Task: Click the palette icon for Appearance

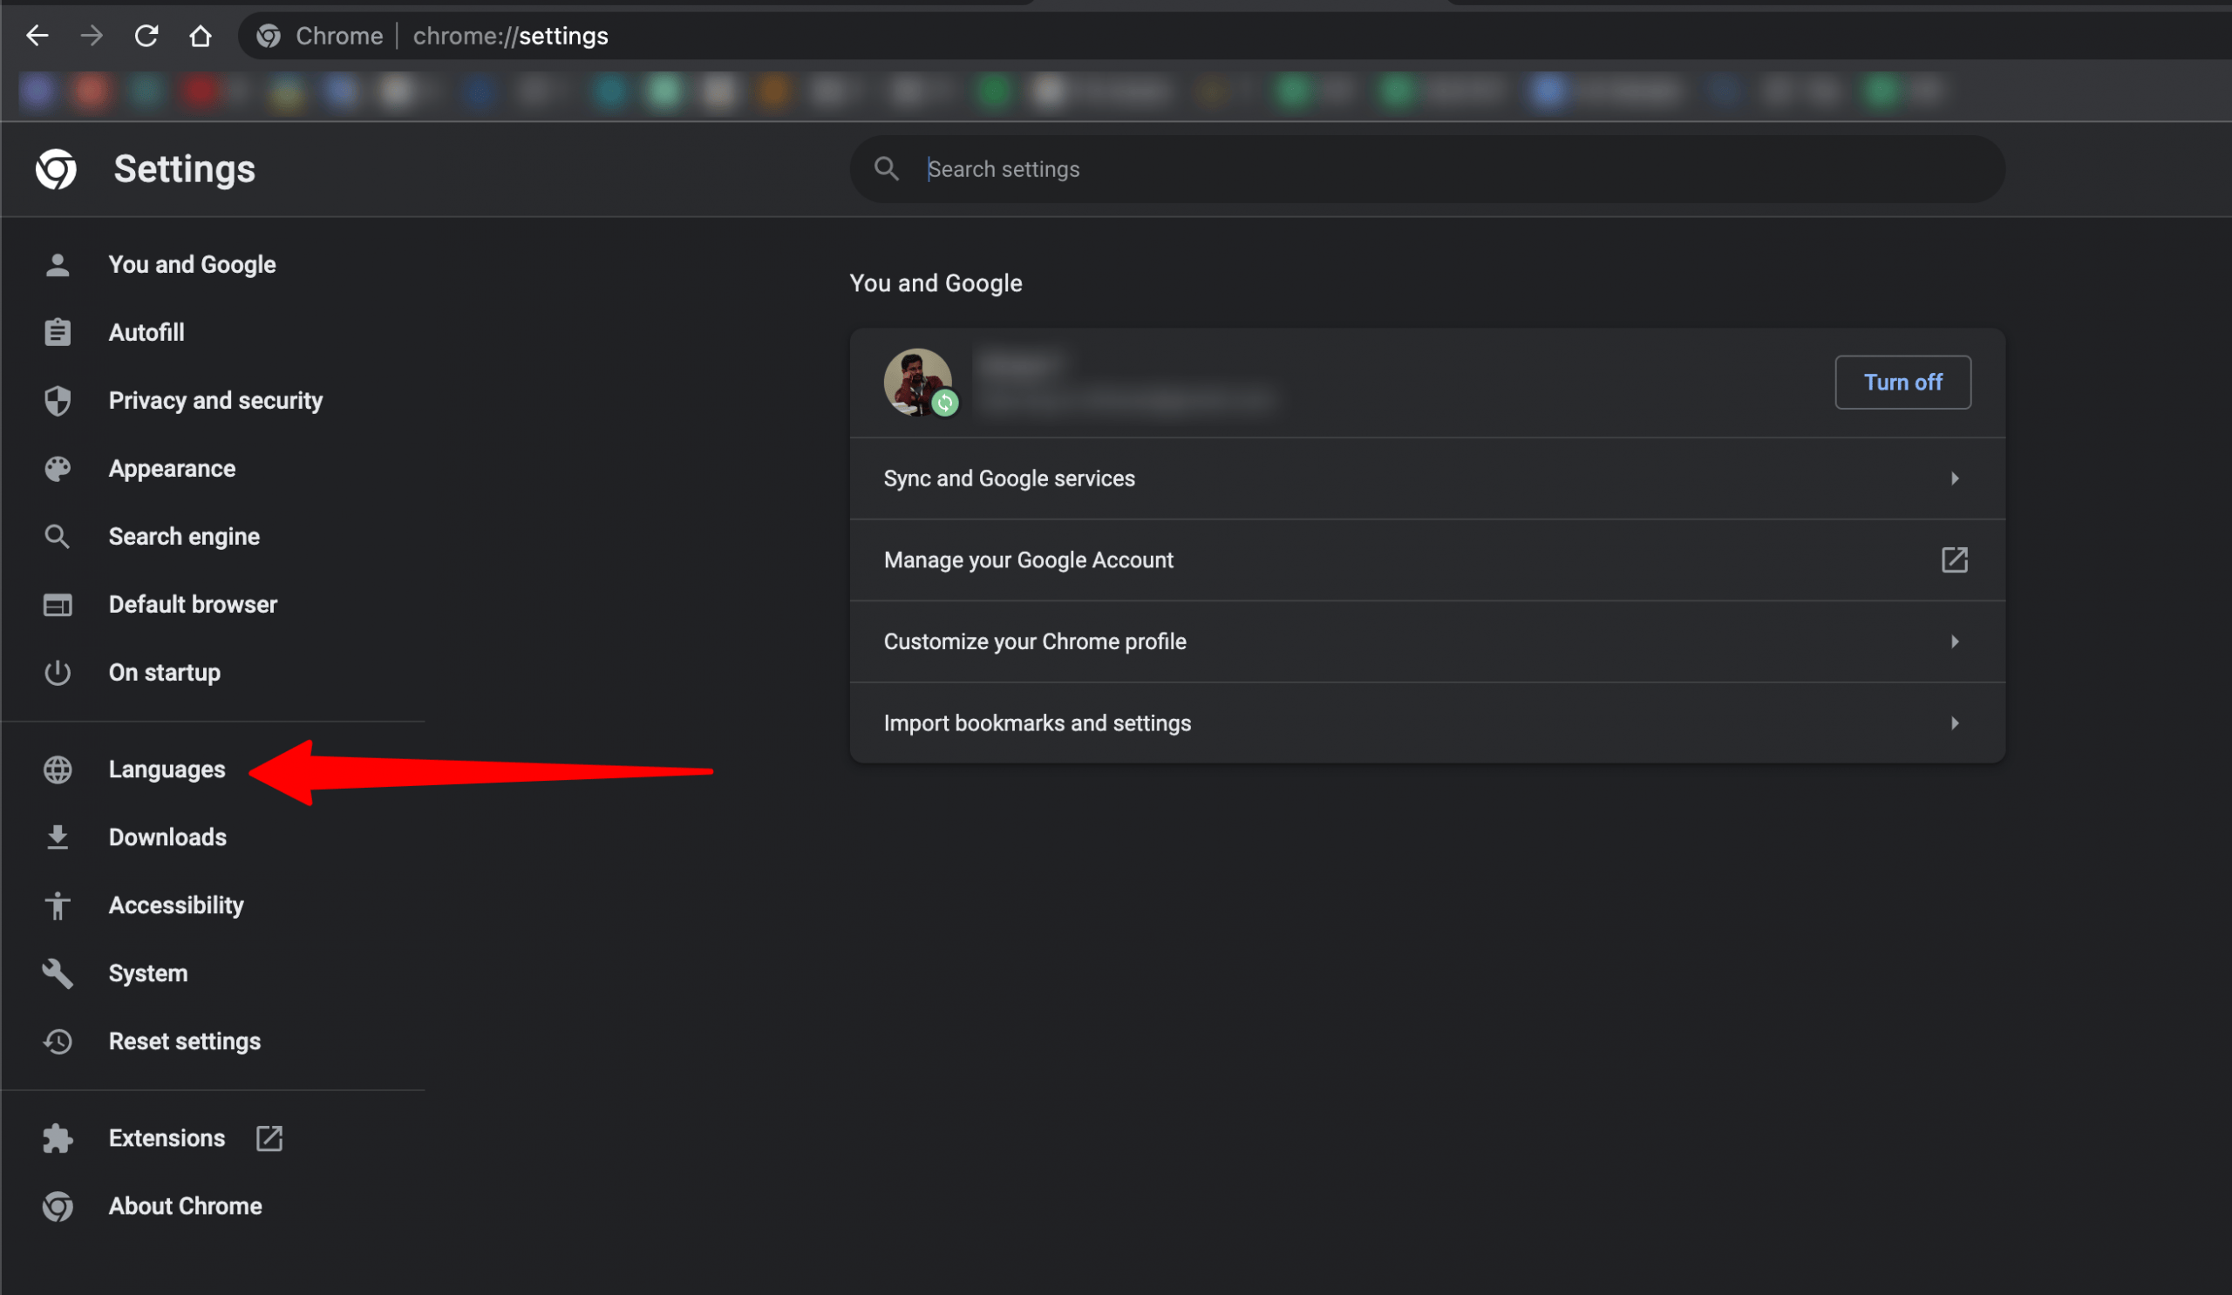Action: (58, 468)
